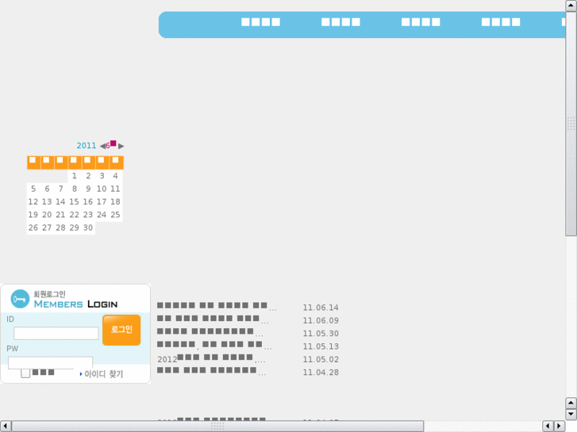Go to next month in calendar

tap(121, 146)
